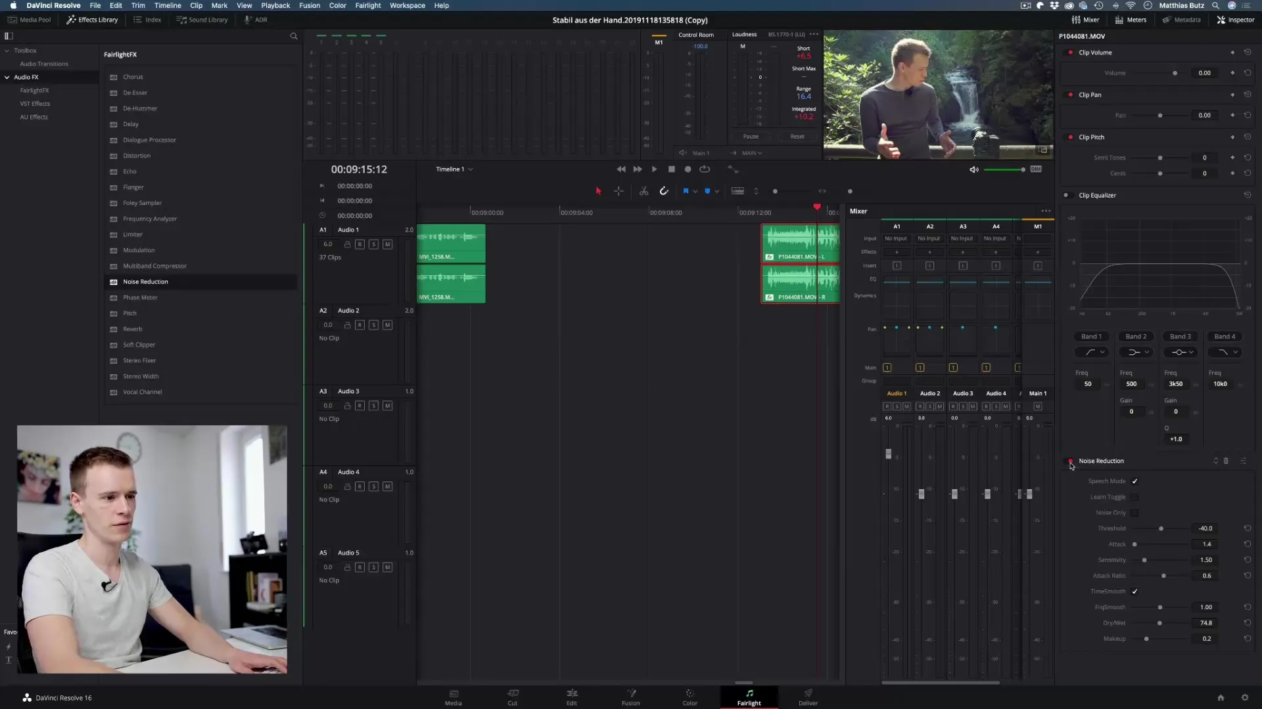Open the Timeline 1 dropdown
The height and width of the screenshot is (709, 1262).
click(x=454, y=169)
